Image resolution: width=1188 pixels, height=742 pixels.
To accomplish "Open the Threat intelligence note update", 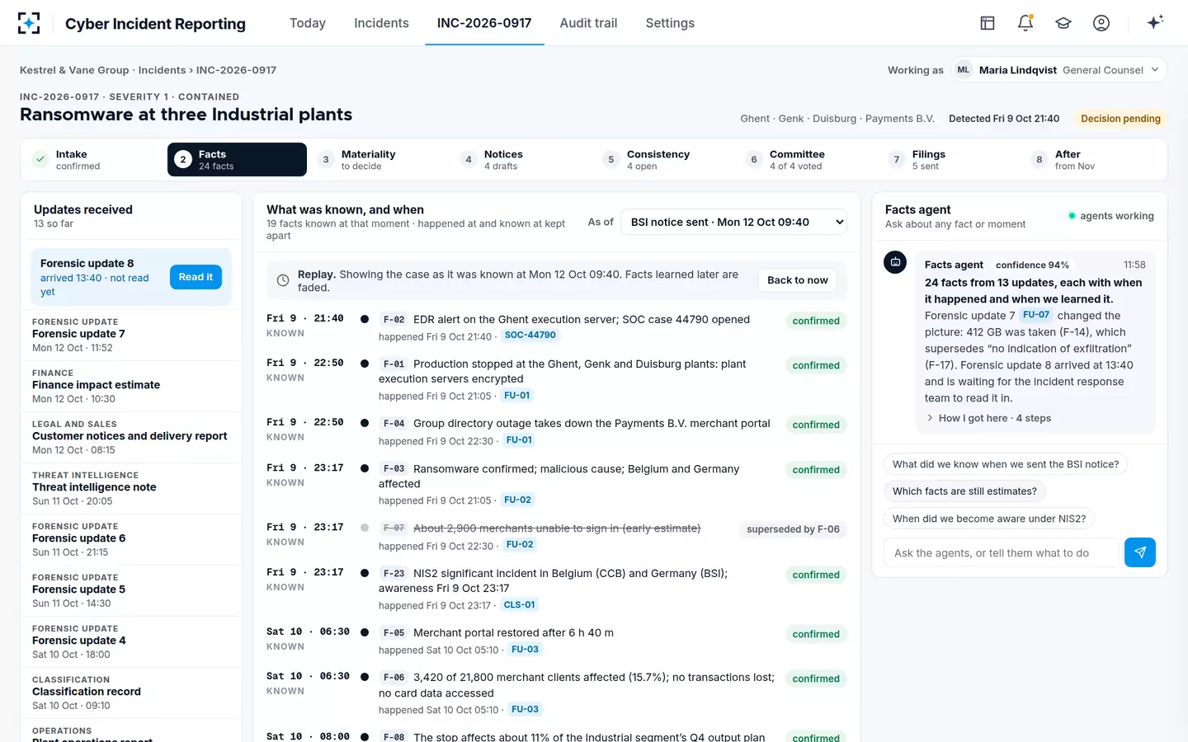I will [x=132, y=487].
